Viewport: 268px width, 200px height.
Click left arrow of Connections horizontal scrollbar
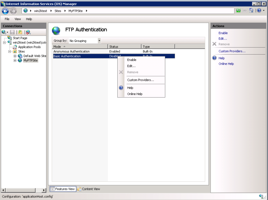(3, 190)
